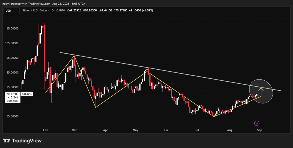Click the purple lightning bolt event icon
This screenshot has width=293, height=148.
point(257,123)
